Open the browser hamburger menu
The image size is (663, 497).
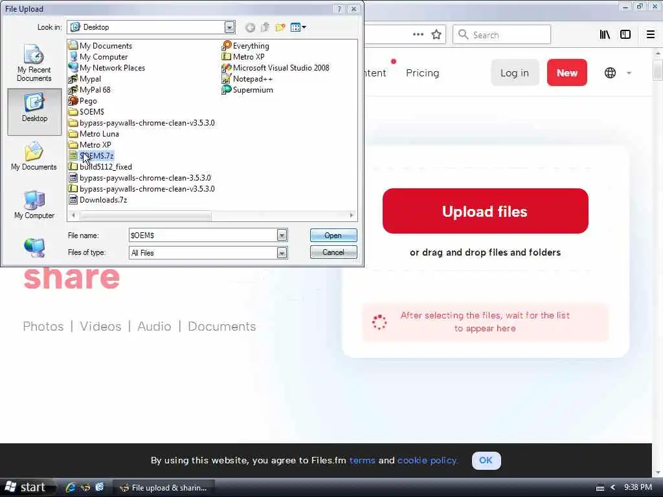coord(651,34)
